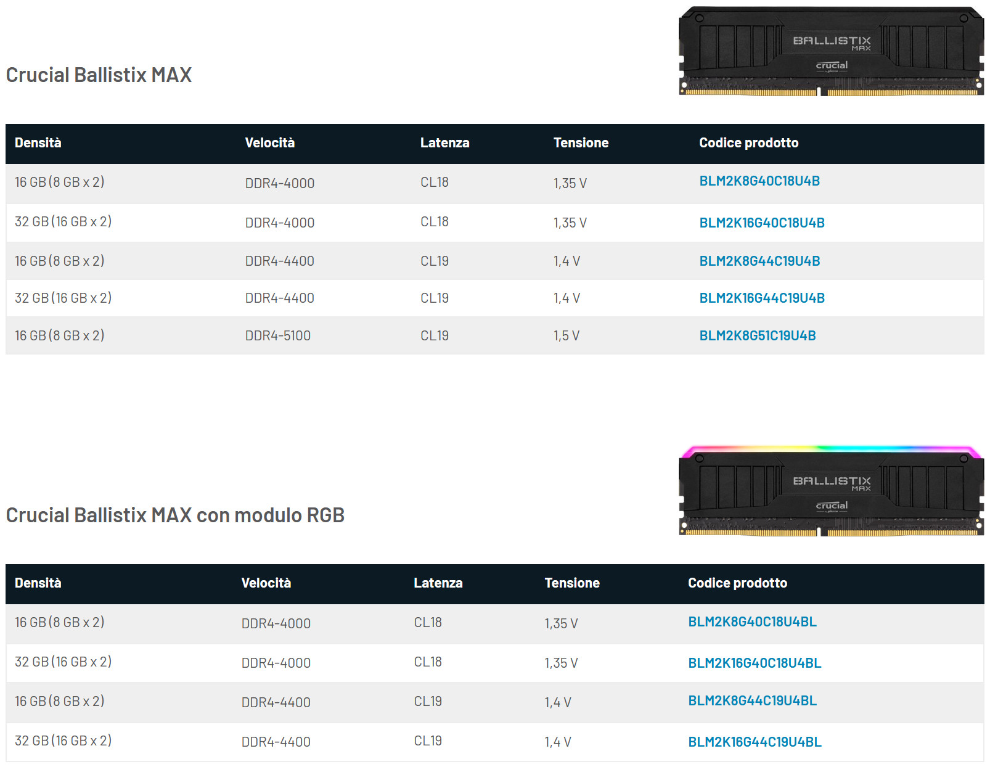Open product link BLM2K8G44C19U4BL
Image resolution: width=990 pixels, height=767 pixels.
[752, 701]
